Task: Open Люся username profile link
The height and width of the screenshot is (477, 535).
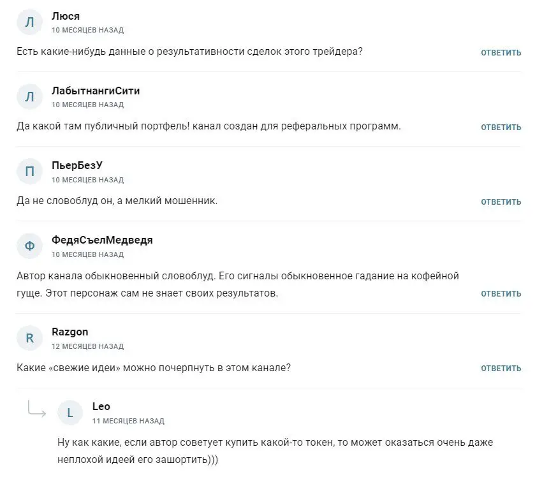Action: (66, 16)
